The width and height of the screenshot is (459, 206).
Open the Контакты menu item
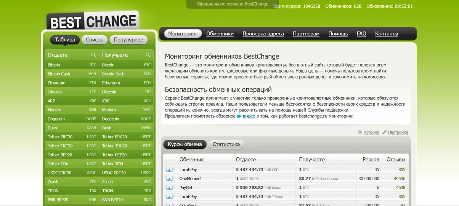387,33
